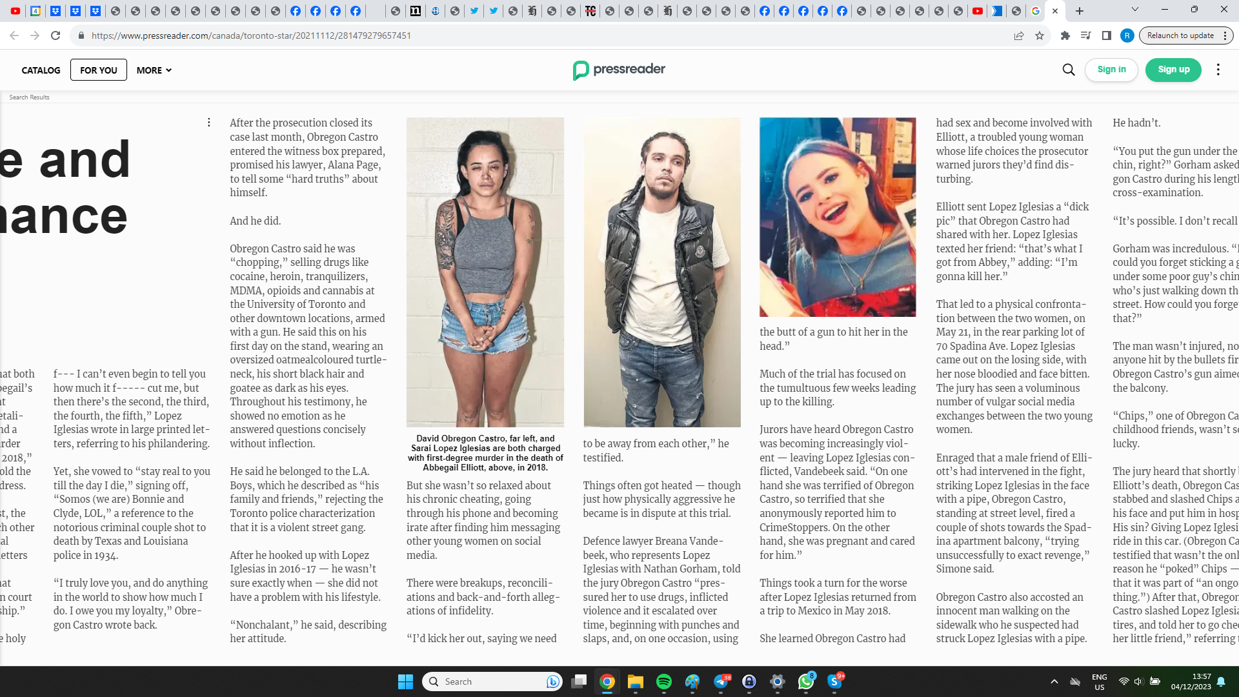Open a new browser tab
This screenshot has width=1239, height=697.
pos(1080,11)
